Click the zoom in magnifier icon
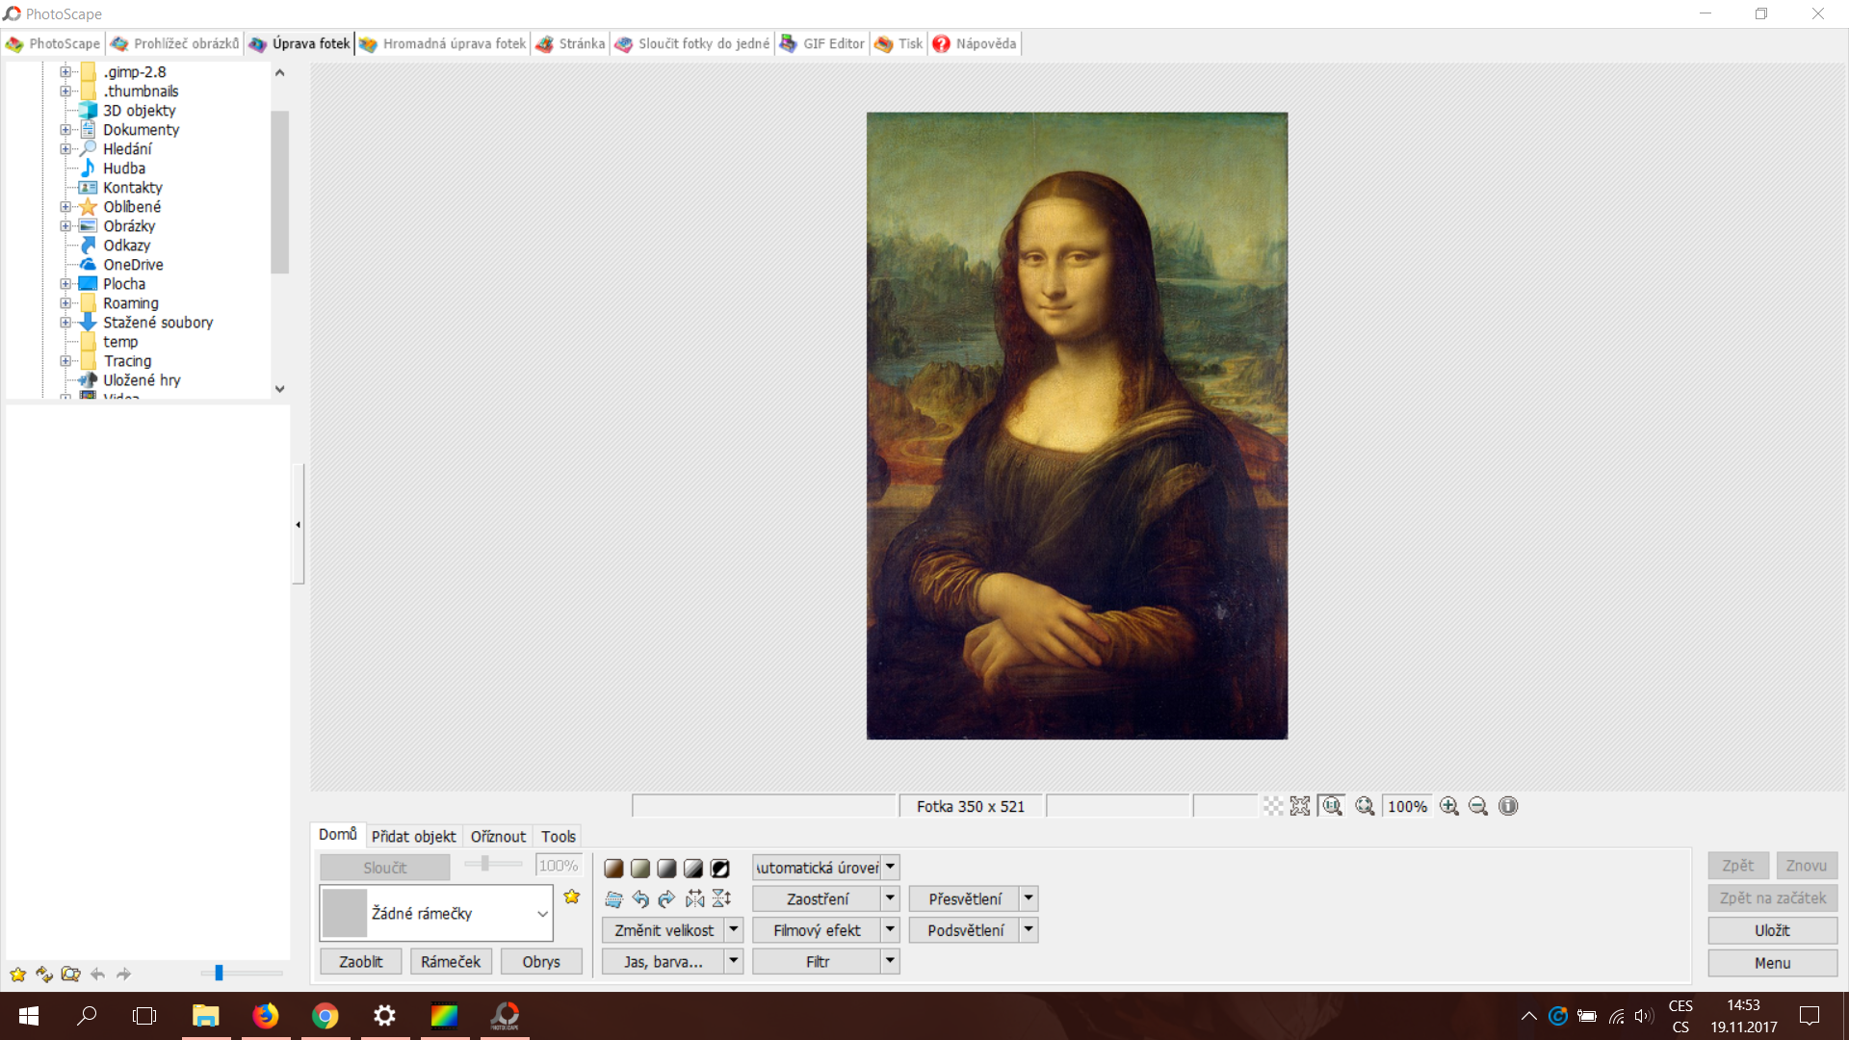The image size is (1849, 1040). [x=1449, y=807]
